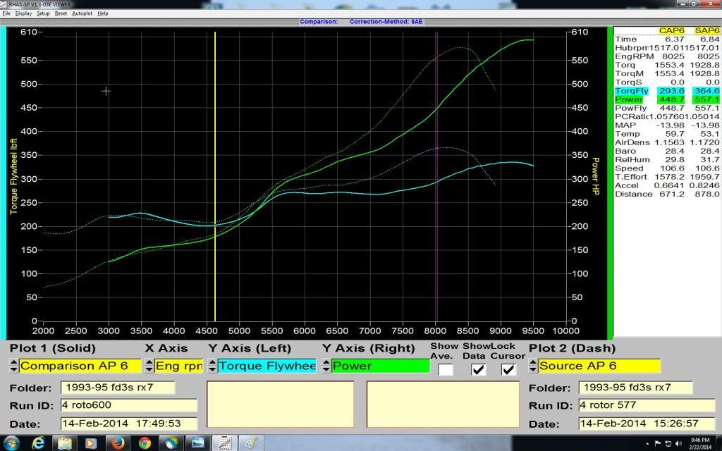Open the Reset menu

pyautogui.click(x=61, y=13)
